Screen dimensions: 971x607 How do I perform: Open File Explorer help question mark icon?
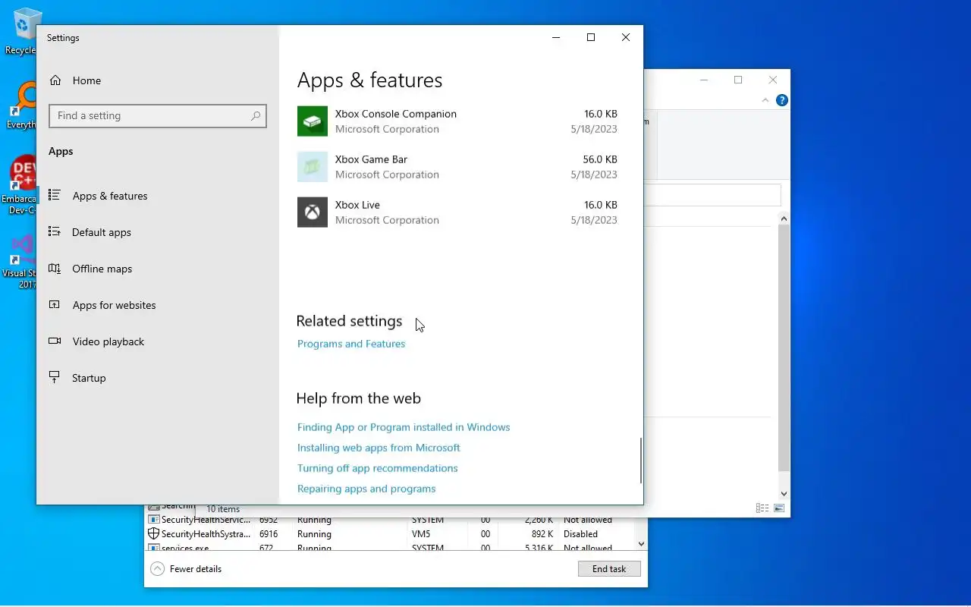782,100
